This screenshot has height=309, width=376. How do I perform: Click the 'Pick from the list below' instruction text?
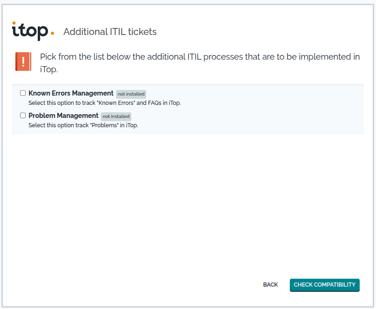click(x=200, y=63)
